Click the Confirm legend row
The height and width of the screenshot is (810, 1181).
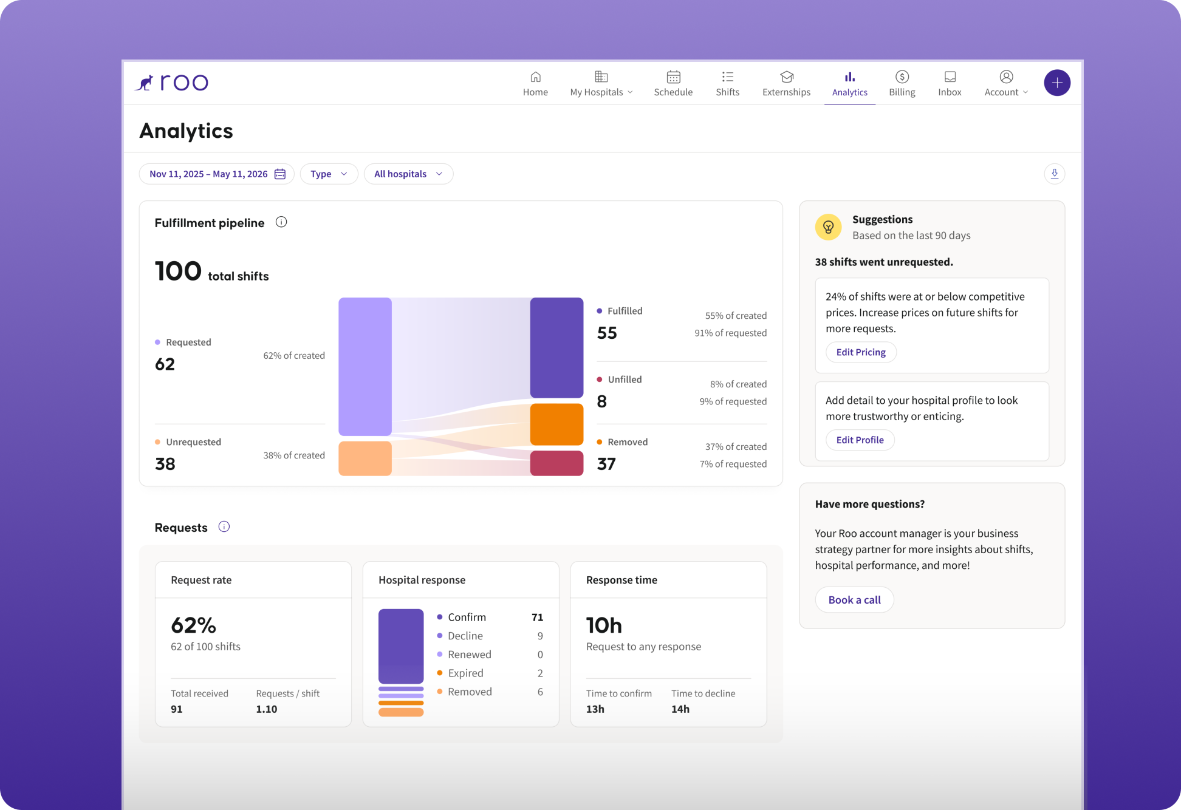pos(490,617)
